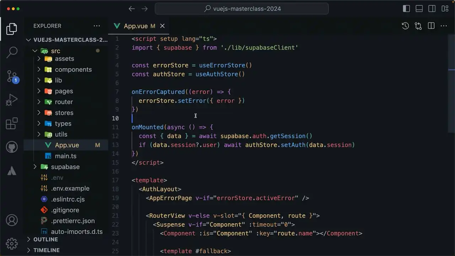Image resolution: width=455 pixels, height=256 pixels.
Task: Open the Extensions view
Action: click(12, 123)
